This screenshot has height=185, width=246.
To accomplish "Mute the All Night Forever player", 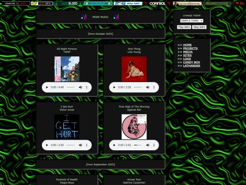I will [x=81, y=87].
